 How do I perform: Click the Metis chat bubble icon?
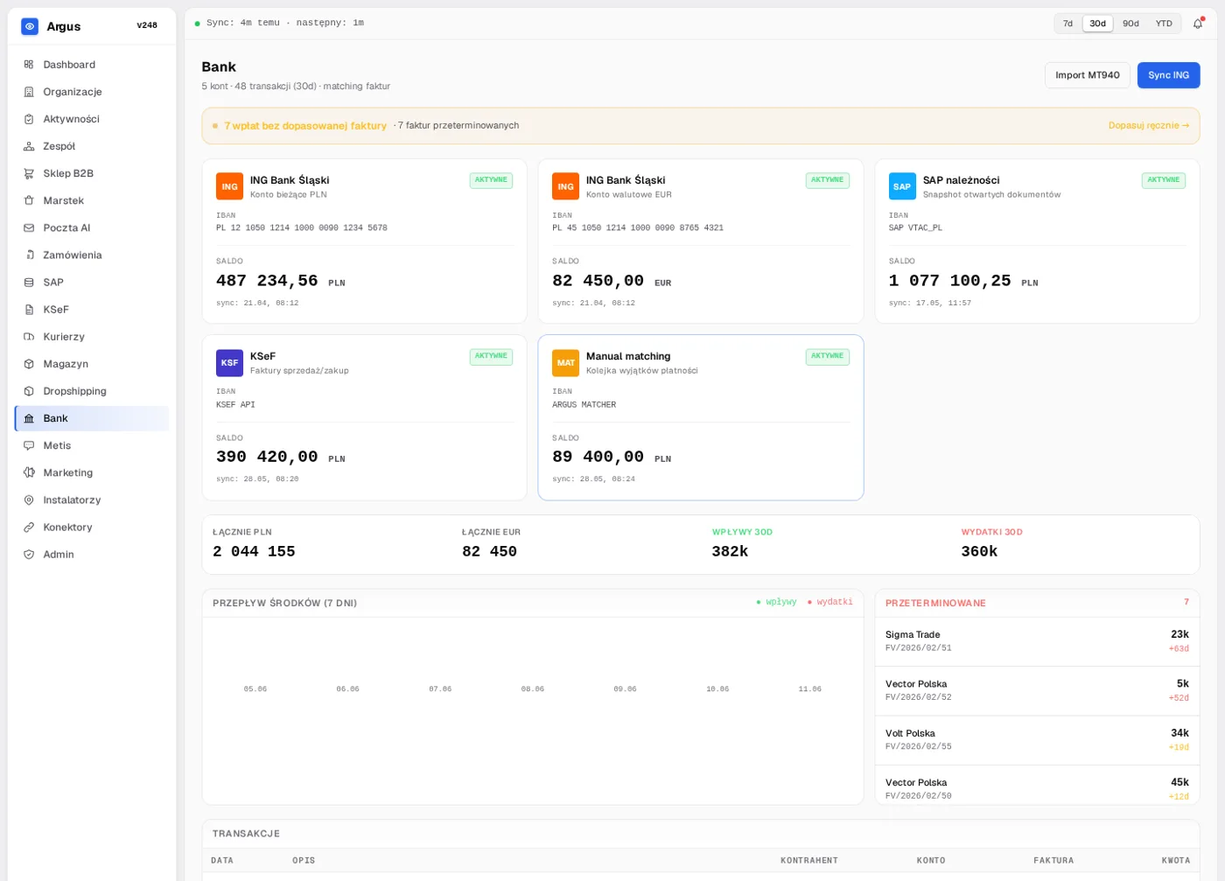(29, 445)
